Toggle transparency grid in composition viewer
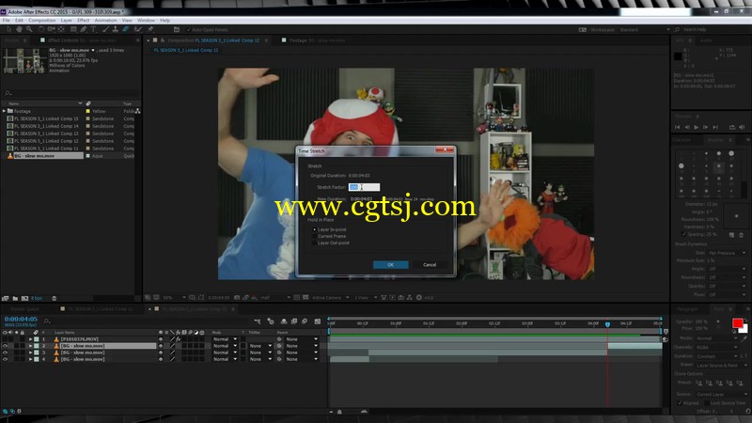752x423 pixels. 305,297
